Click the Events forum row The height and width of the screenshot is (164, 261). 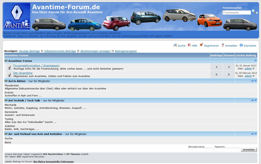click(130, 94)
